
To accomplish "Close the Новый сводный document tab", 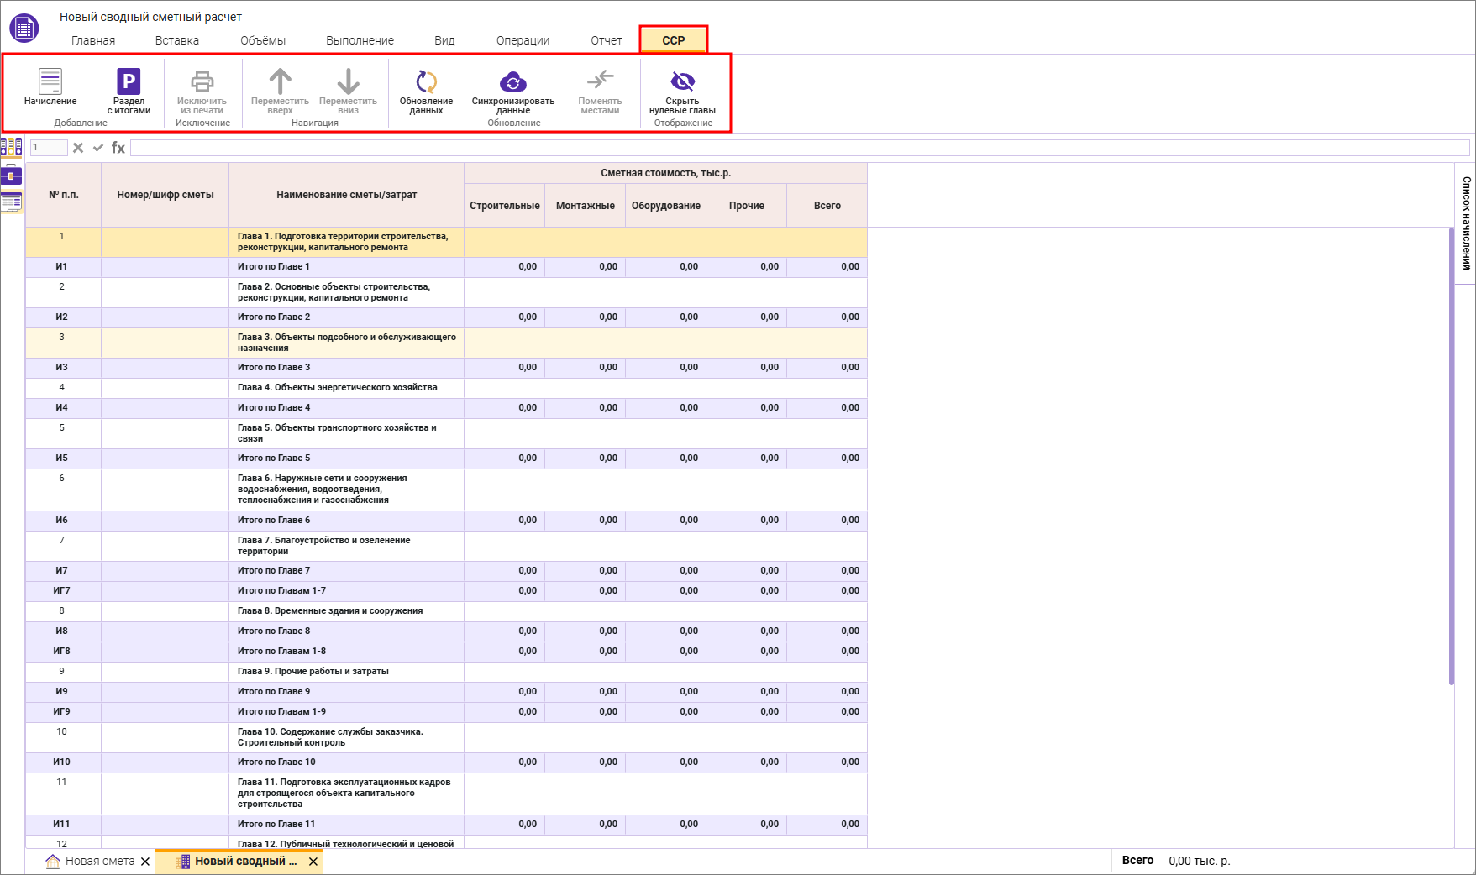I will click(x=313, y=862).
